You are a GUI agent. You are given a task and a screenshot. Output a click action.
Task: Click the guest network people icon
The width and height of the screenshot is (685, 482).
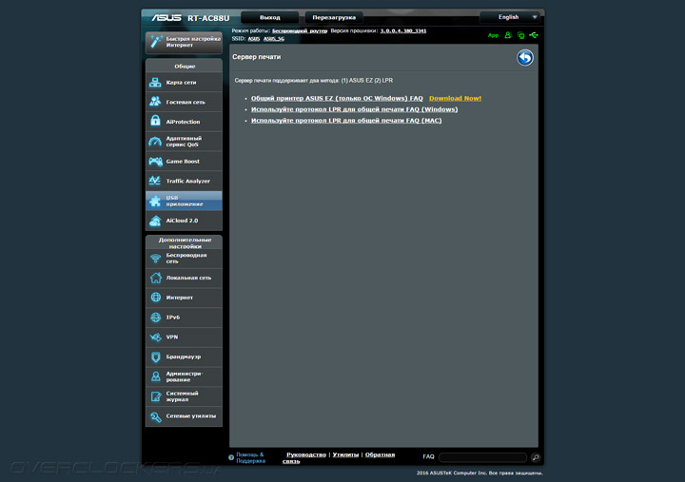[155, 102]
